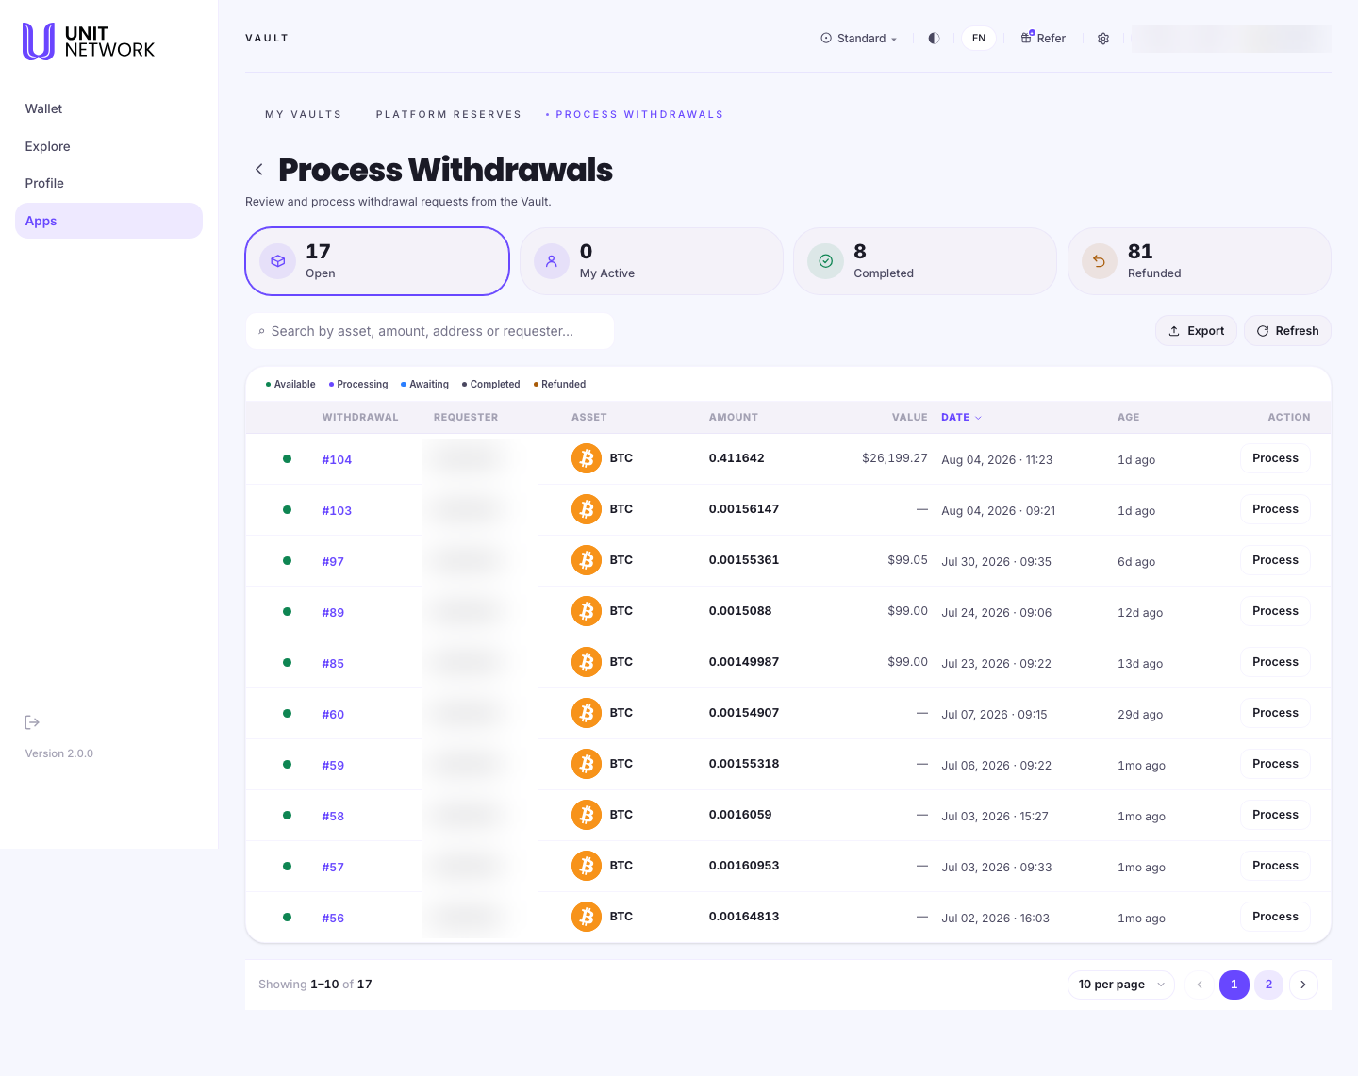Open the EN language selector

coord(979,39)
